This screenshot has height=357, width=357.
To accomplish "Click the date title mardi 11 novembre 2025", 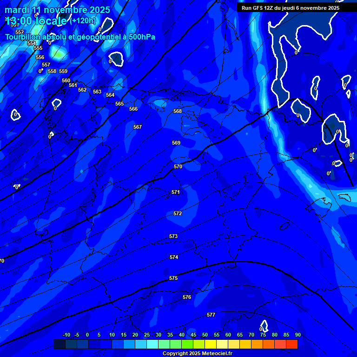I will (x=57, y=10).
